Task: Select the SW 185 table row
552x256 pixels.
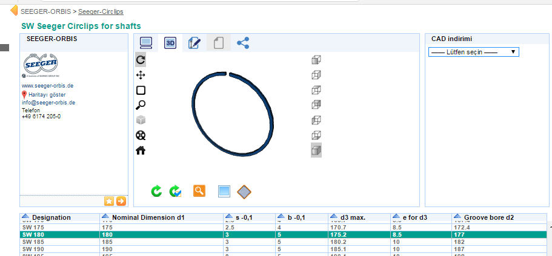Action: 283,242
